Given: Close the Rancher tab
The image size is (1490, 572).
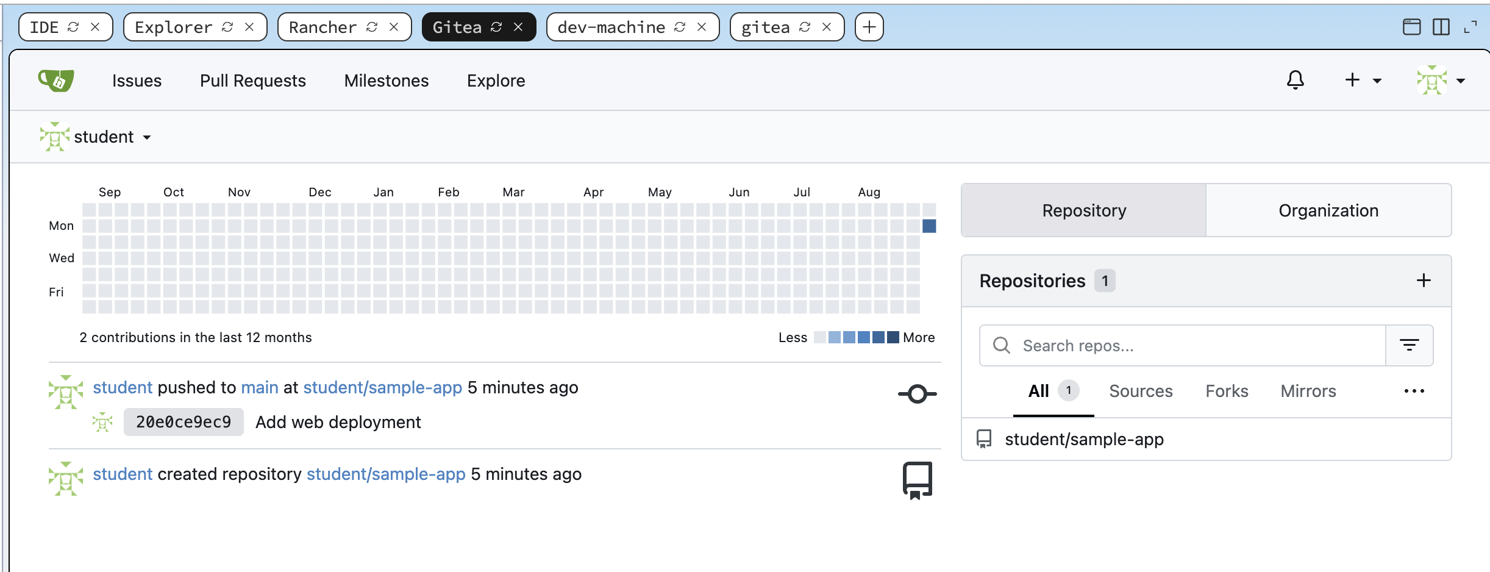Looking at the screenshot, I should point(394,27).
